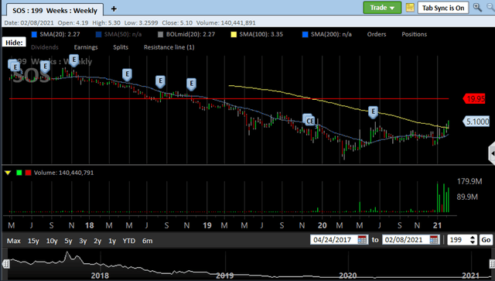This screenshot has width=495, height=281.
Task: Click the Go button
Action: coord(486,240)
